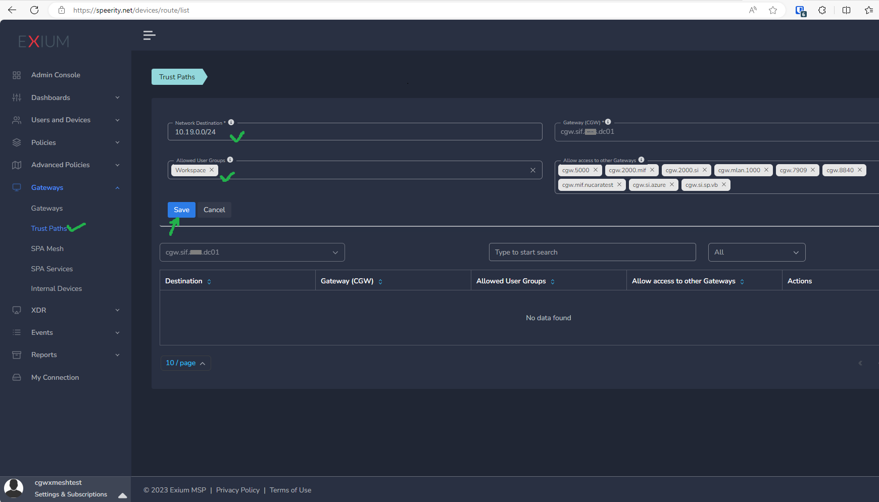
Task: Click the Users and Devices sidebar icon
Action: (x=17, y=120)
